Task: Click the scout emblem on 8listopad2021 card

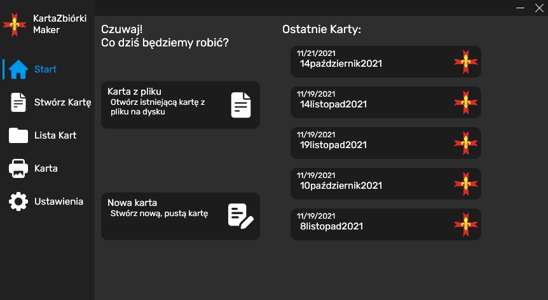Action: pyautogui.click(x=465, y=224)
